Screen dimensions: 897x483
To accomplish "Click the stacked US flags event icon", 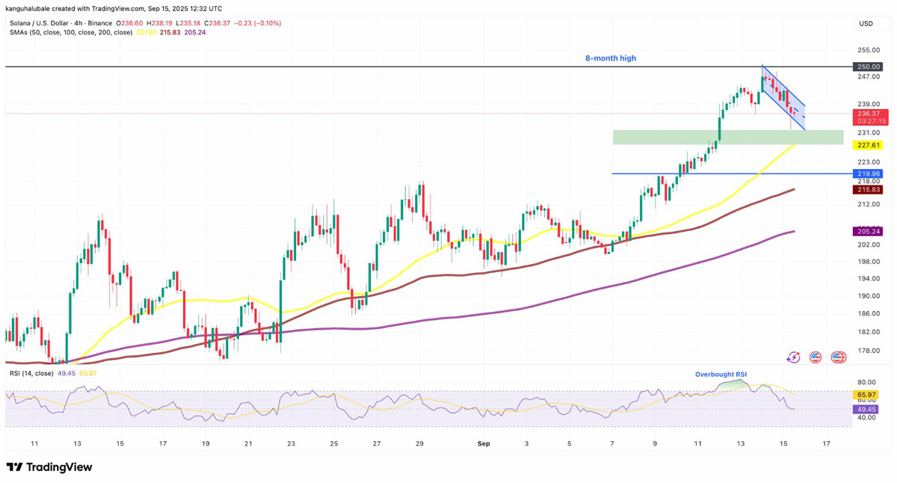I will [839, 358].
